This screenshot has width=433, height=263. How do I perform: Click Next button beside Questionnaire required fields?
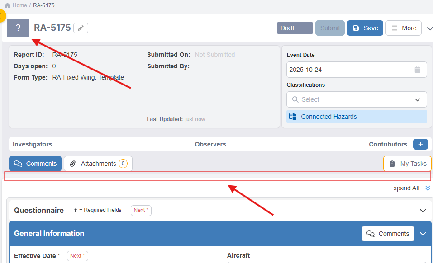[141, 210]
